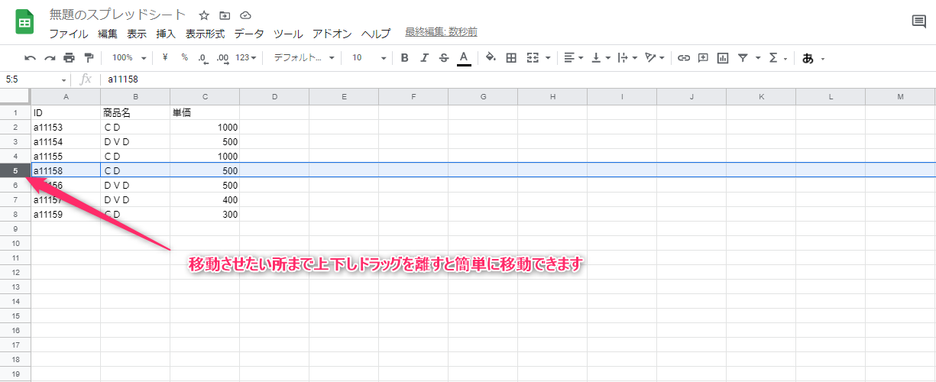This screenshot has width=936, height=382.
Task: Star the spreadsheet with the star icon
Action: point(204,15)
